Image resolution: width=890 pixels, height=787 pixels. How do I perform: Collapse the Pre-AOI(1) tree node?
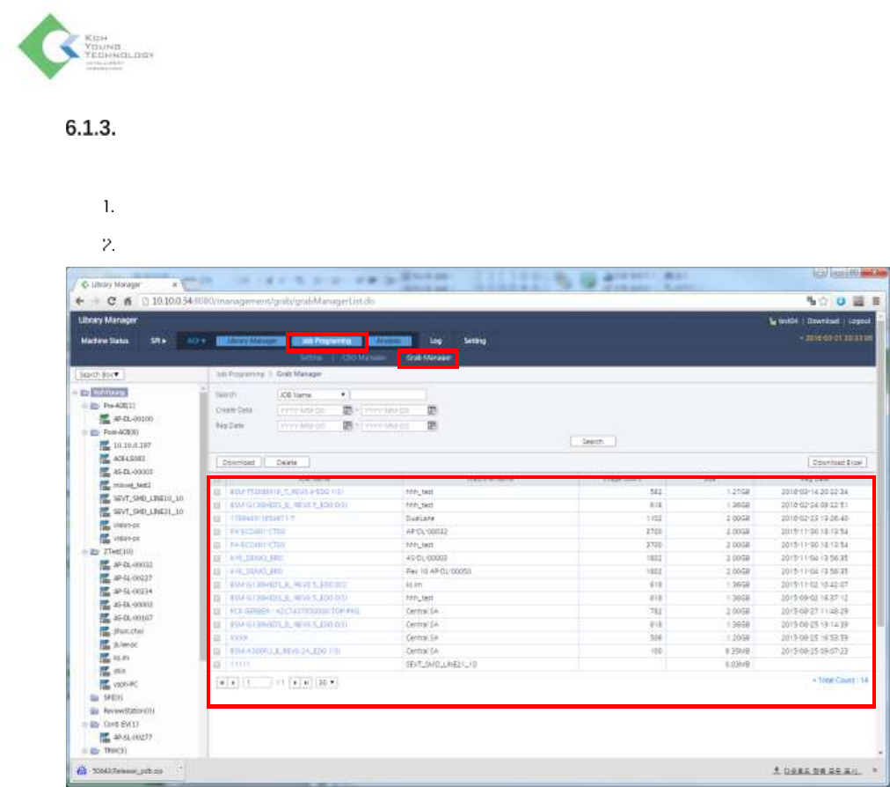[85, 406]
